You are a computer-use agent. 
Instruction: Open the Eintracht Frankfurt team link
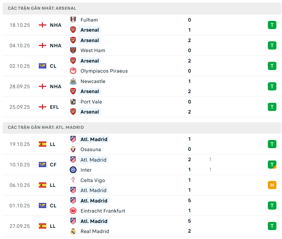coord(103,211)
